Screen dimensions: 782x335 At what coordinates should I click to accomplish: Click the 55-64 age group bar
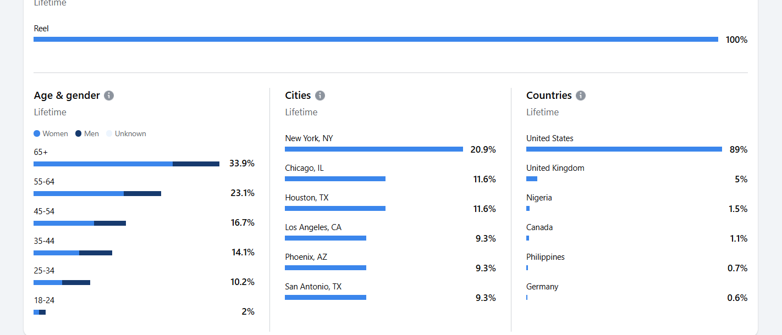(x=97, y=193)
